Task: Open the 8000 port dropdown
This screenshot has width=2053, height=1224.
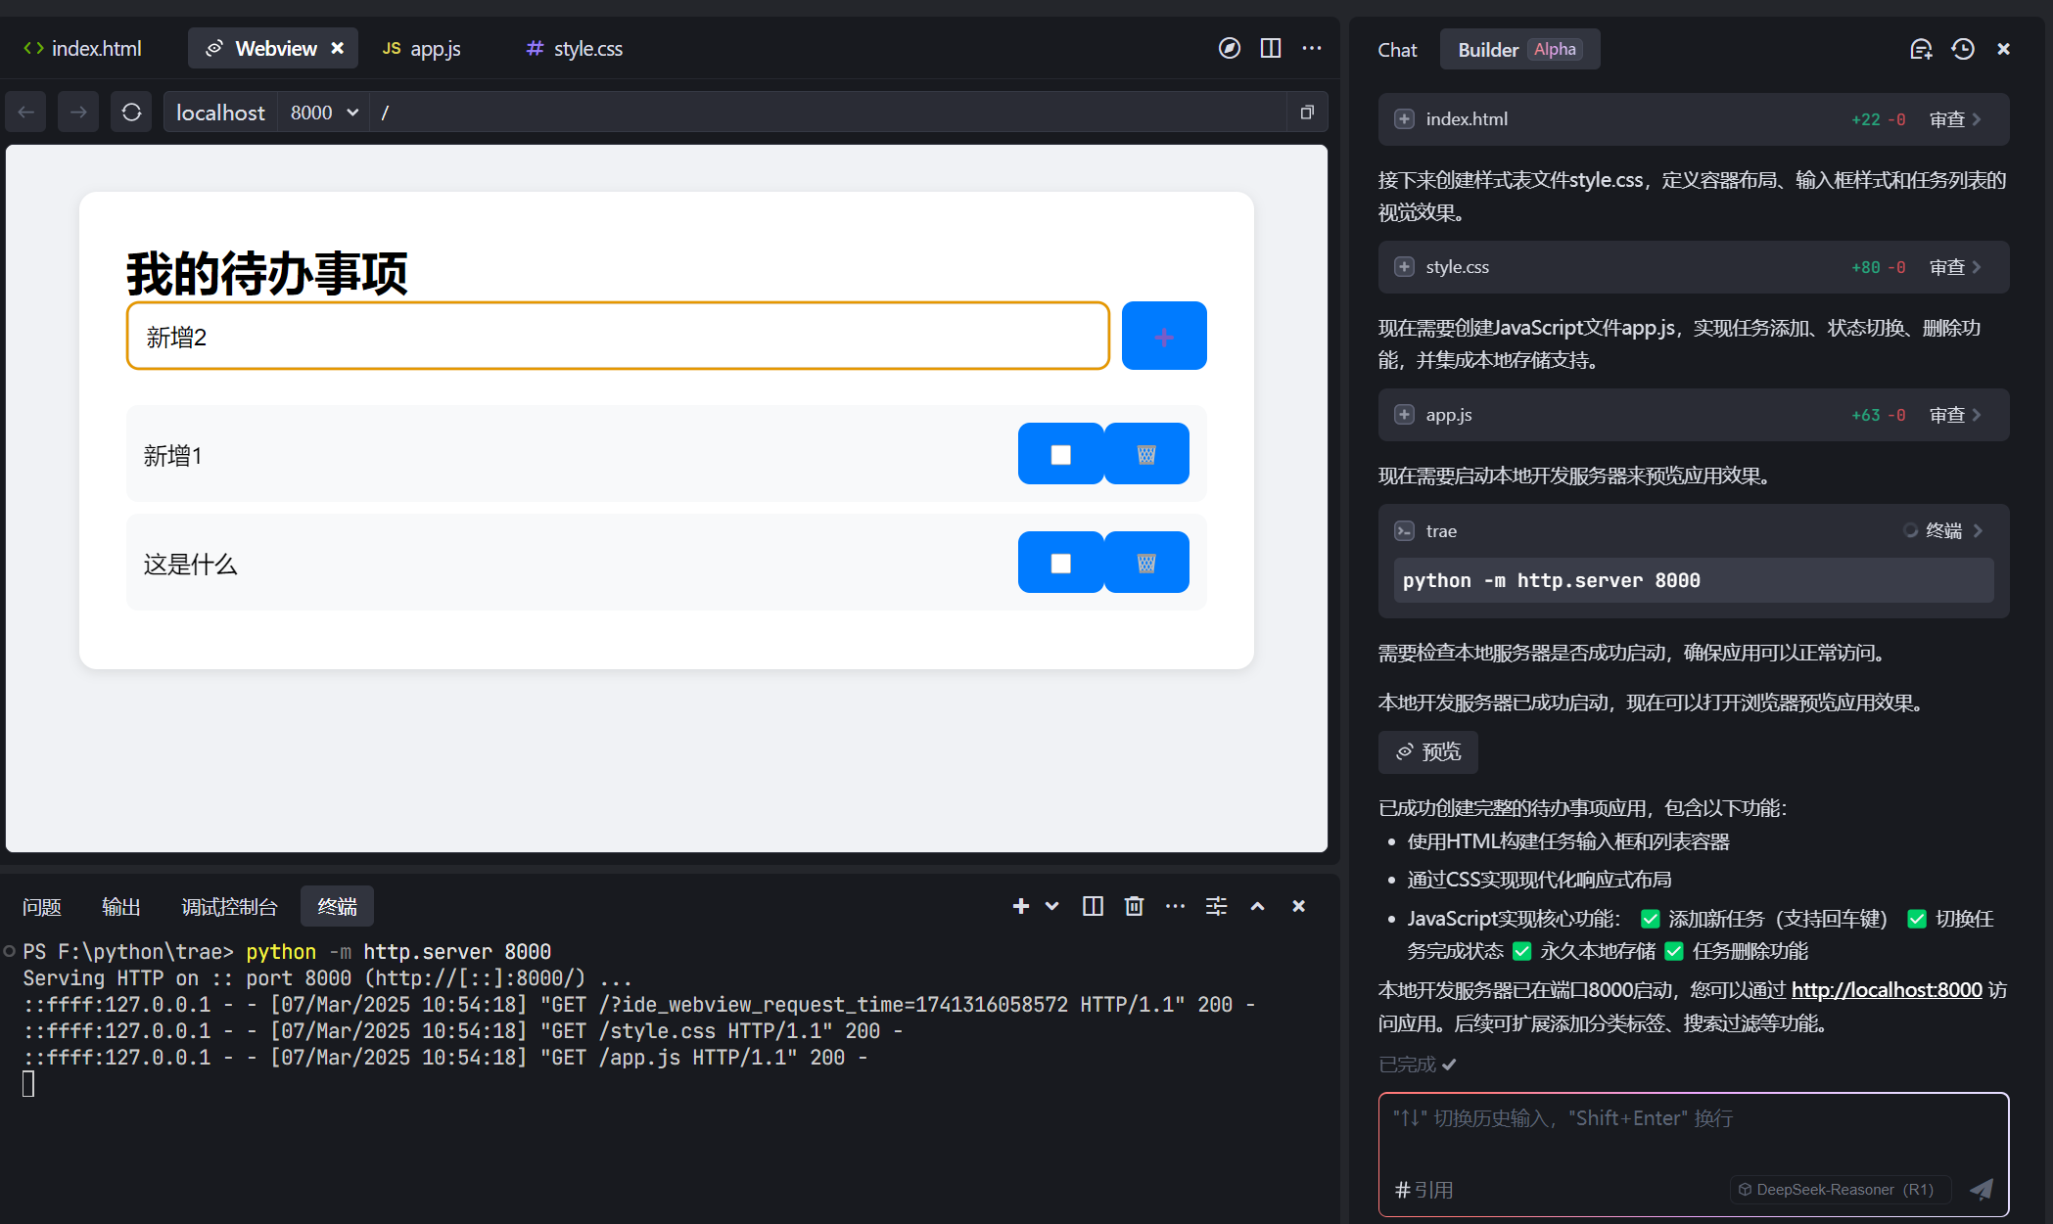Action: [324, 113]
